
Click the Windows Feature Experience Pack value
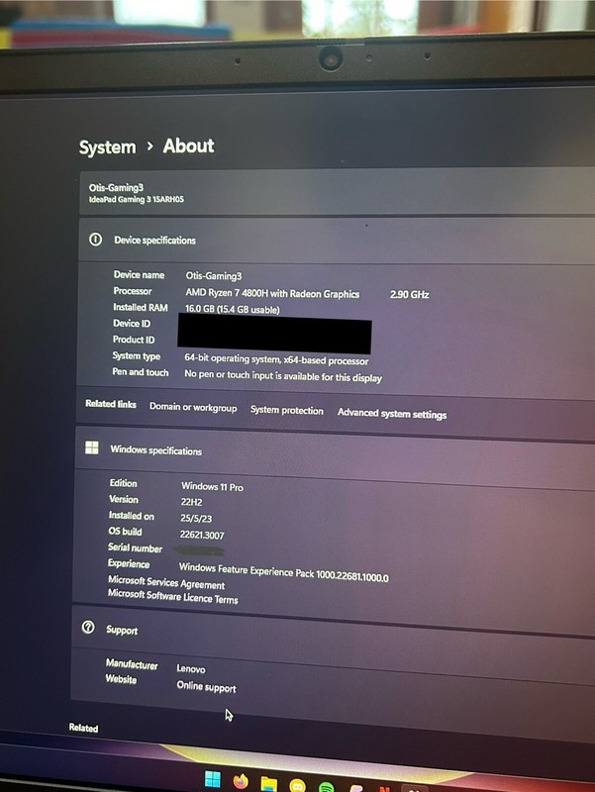pos(284,572)
